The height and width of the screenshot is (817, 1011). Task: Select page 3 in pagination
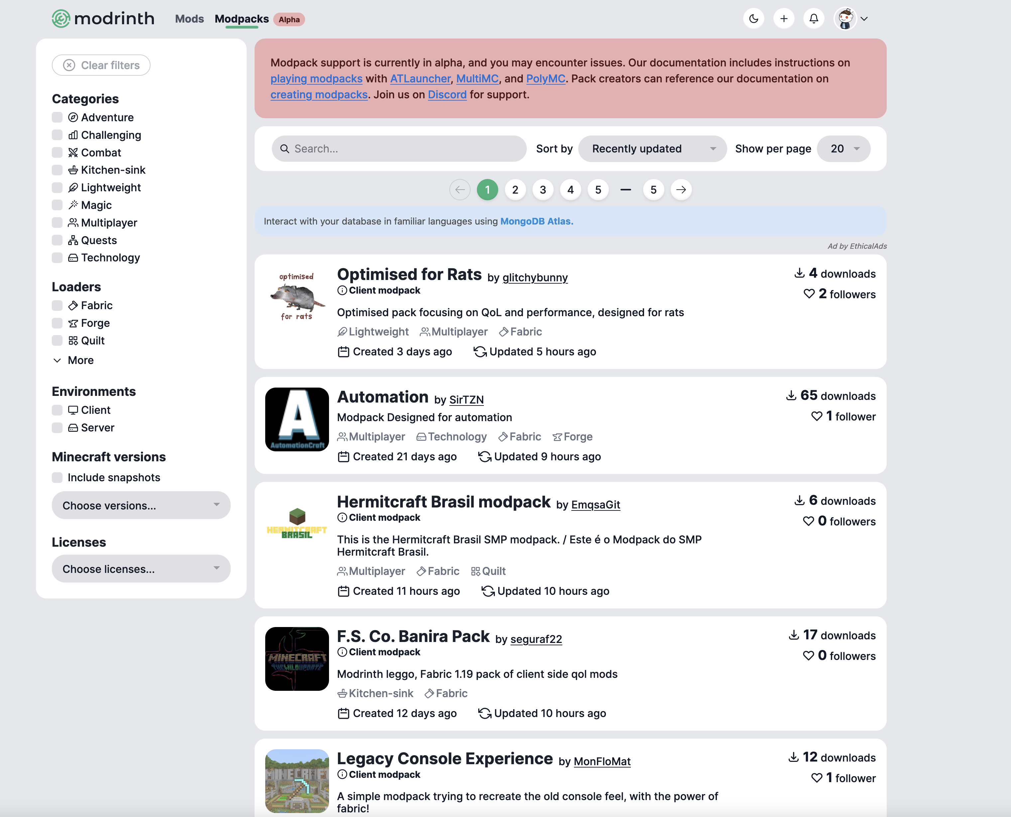click(x=542, y=190)
